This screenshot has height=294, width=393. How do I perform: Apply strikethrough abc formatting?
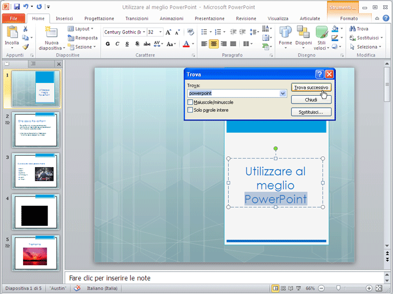pos(147,44)
